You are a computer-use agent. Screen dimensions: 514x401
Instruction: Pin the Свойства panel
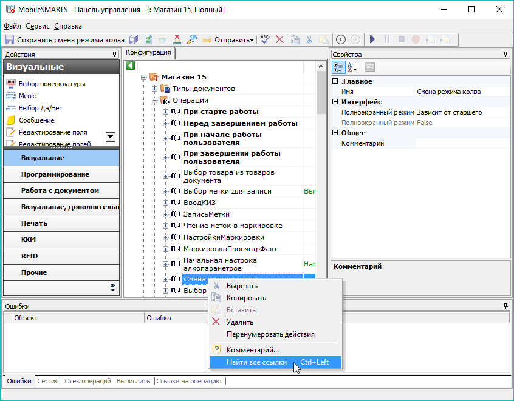coord(506,55)
